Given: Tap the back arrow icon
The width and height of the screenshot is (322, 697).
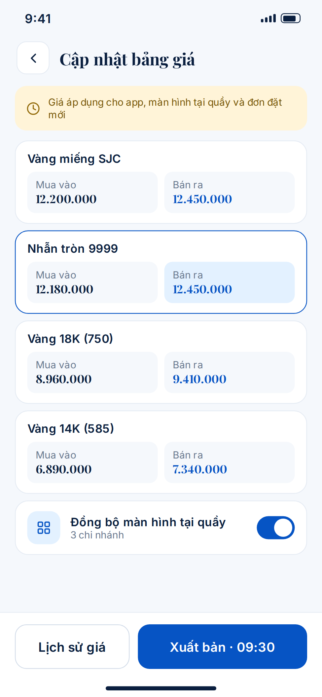Looking at the screenshot, I should click(x=33, y=58).
